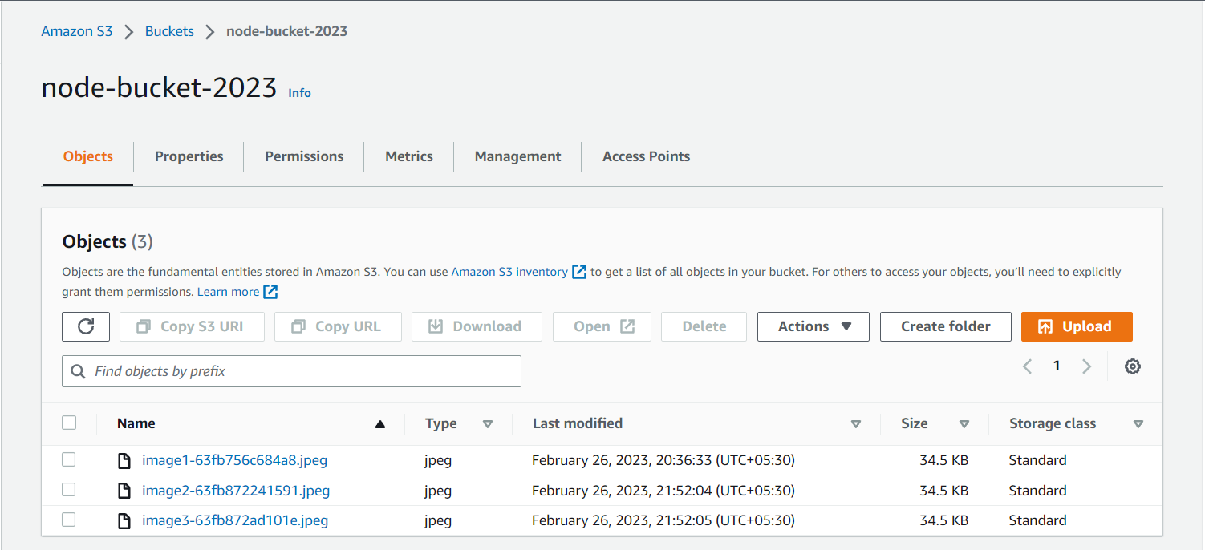Viewport: 1205px width, 550px height.
Task: Sort by Storage class column arrow
Action: tap(1138, 424)
